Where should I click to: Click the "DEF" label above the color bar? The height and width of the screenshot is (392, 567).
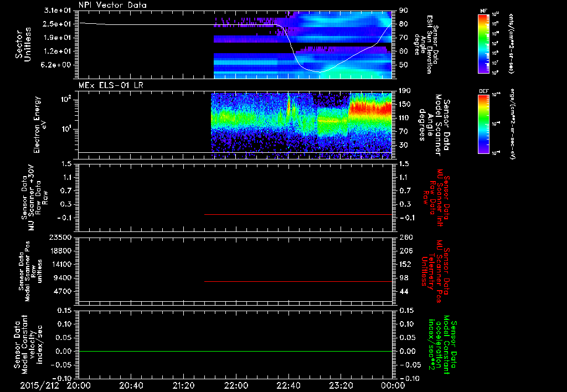pos(484,91)
